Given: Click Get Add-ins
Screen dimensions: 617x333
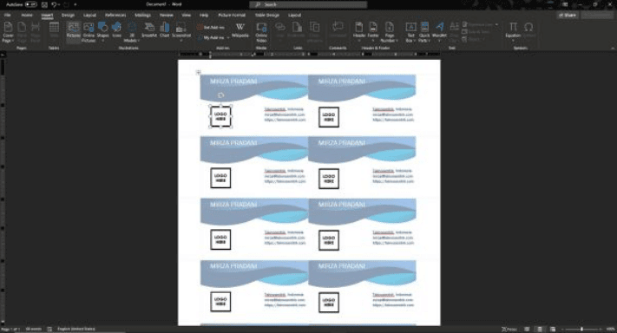Looking at the screenshot, I should tap(211, 27).
